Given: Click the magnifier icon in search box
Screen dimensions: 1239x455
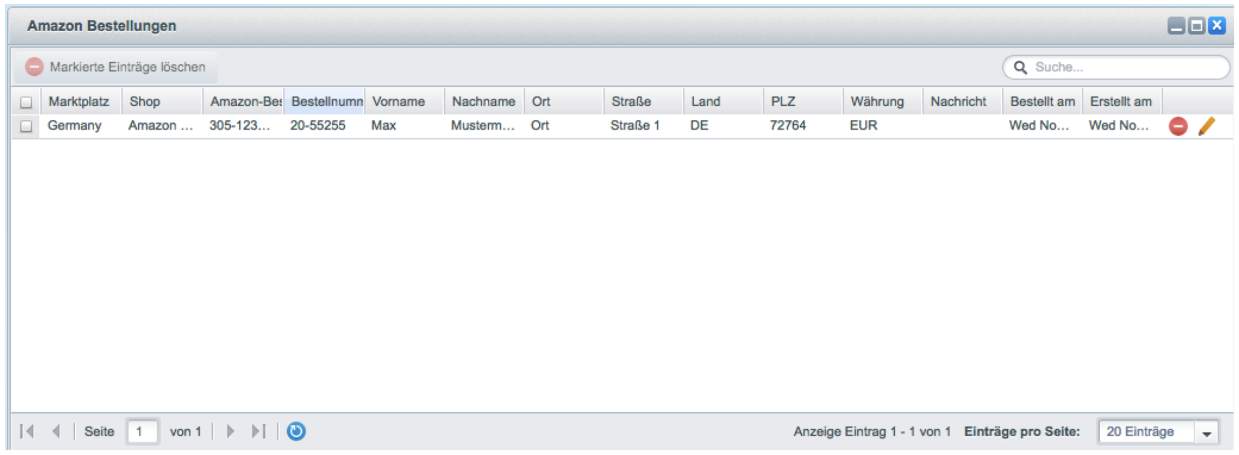Looking at the screenshot, I should (x=1021, y=68).
